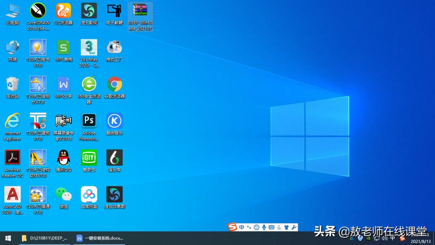Image resolution: width=435 pixels, height=245 pixels.
Task: Open Adobe Photoshop from the desktop
Action: (88, 120)
